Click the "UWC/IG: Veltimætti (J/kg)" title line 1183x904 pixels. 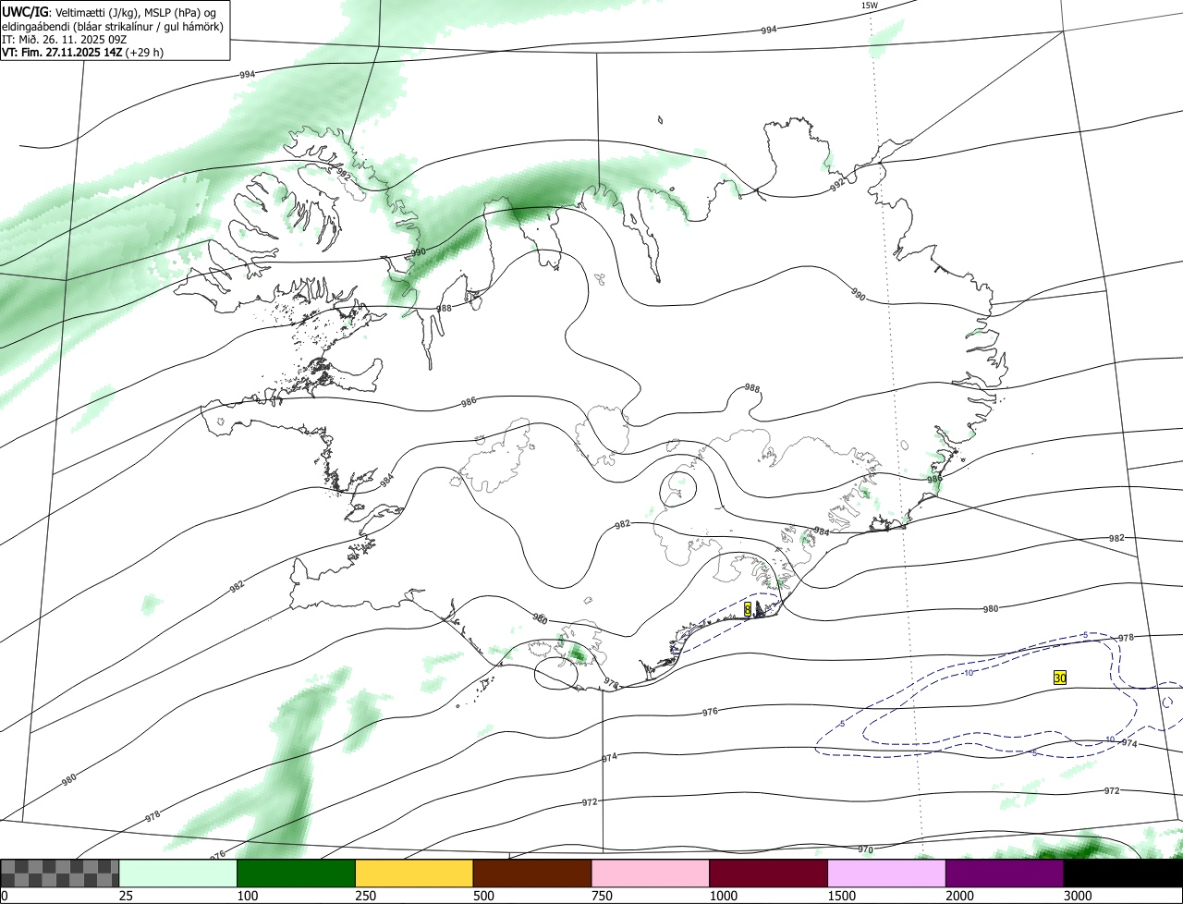tap(109, 11)
